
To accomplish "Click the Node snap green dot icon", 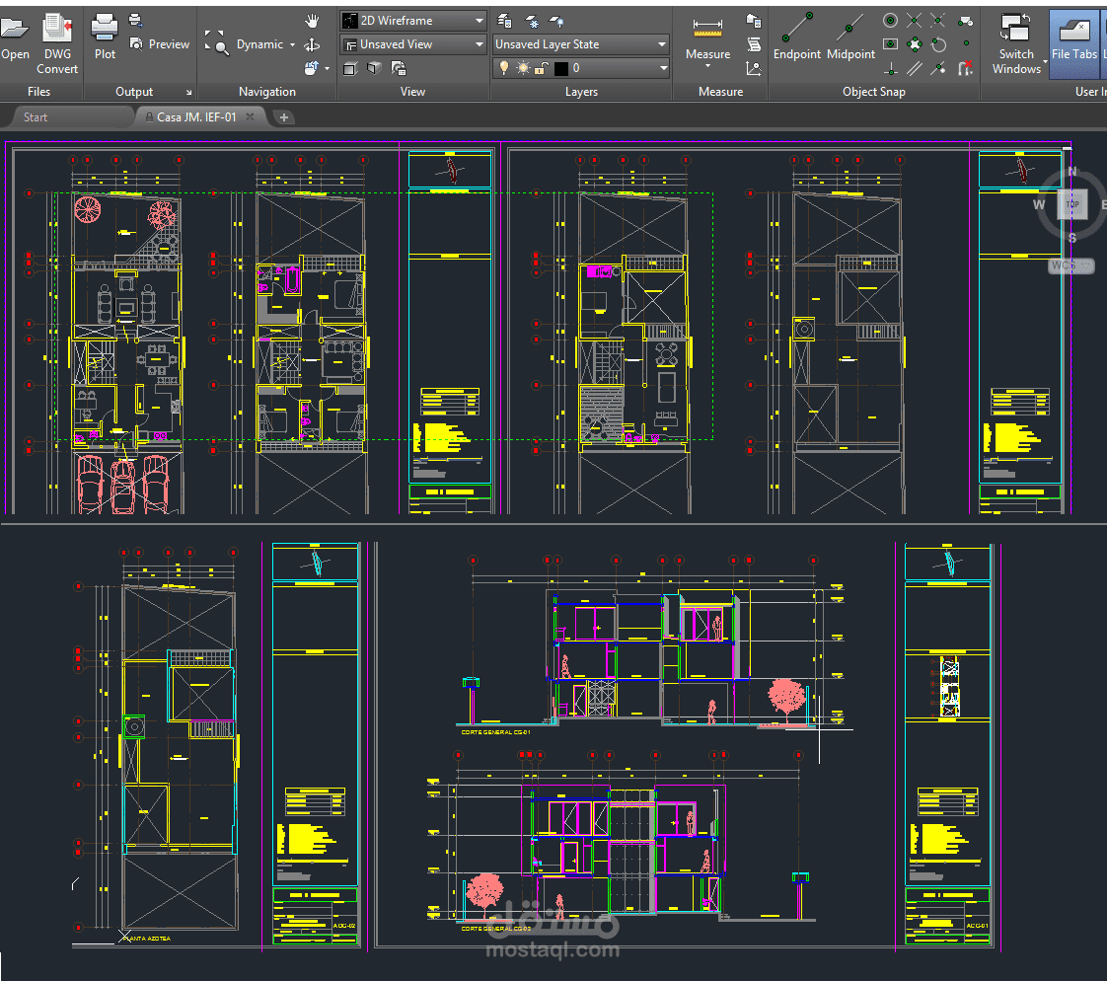I will (x=966, y=43).
